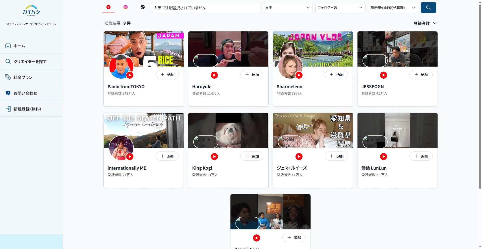The image size is (482, 249).
Task: Click the YouTube badge on Haruyuki's card
Action: (x=214, y=75)
